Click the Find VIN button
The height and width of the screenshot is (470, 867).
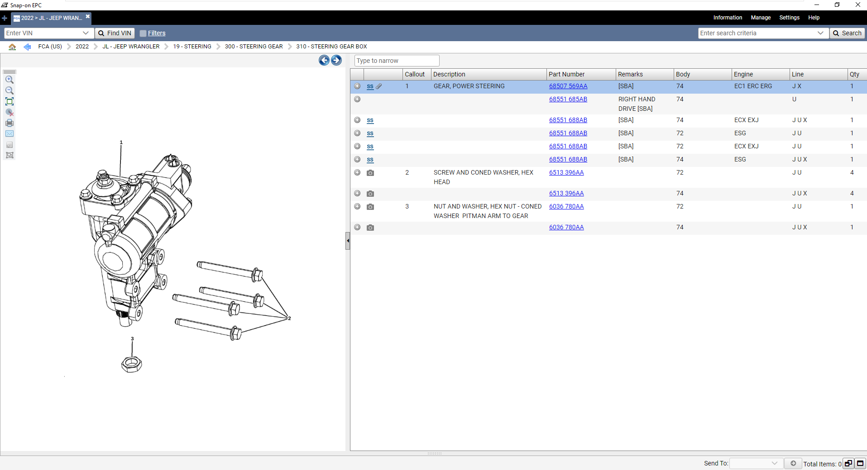point(115,33)
